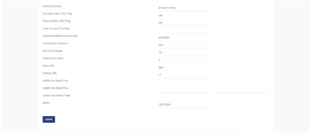Click the first Additional Detail One field
Image resolution: width=309 pixels, height=133 pixels.
(x=185, y=82)
